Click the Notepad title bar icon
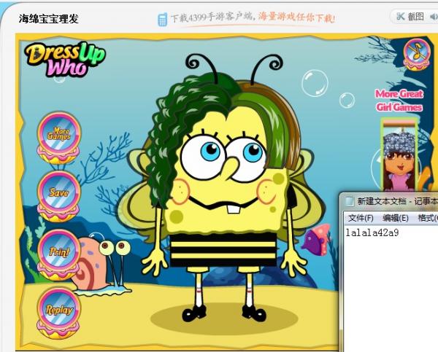The height and width of the screenshot is (352, 438). pyautogui.click(x=349, y=201)
